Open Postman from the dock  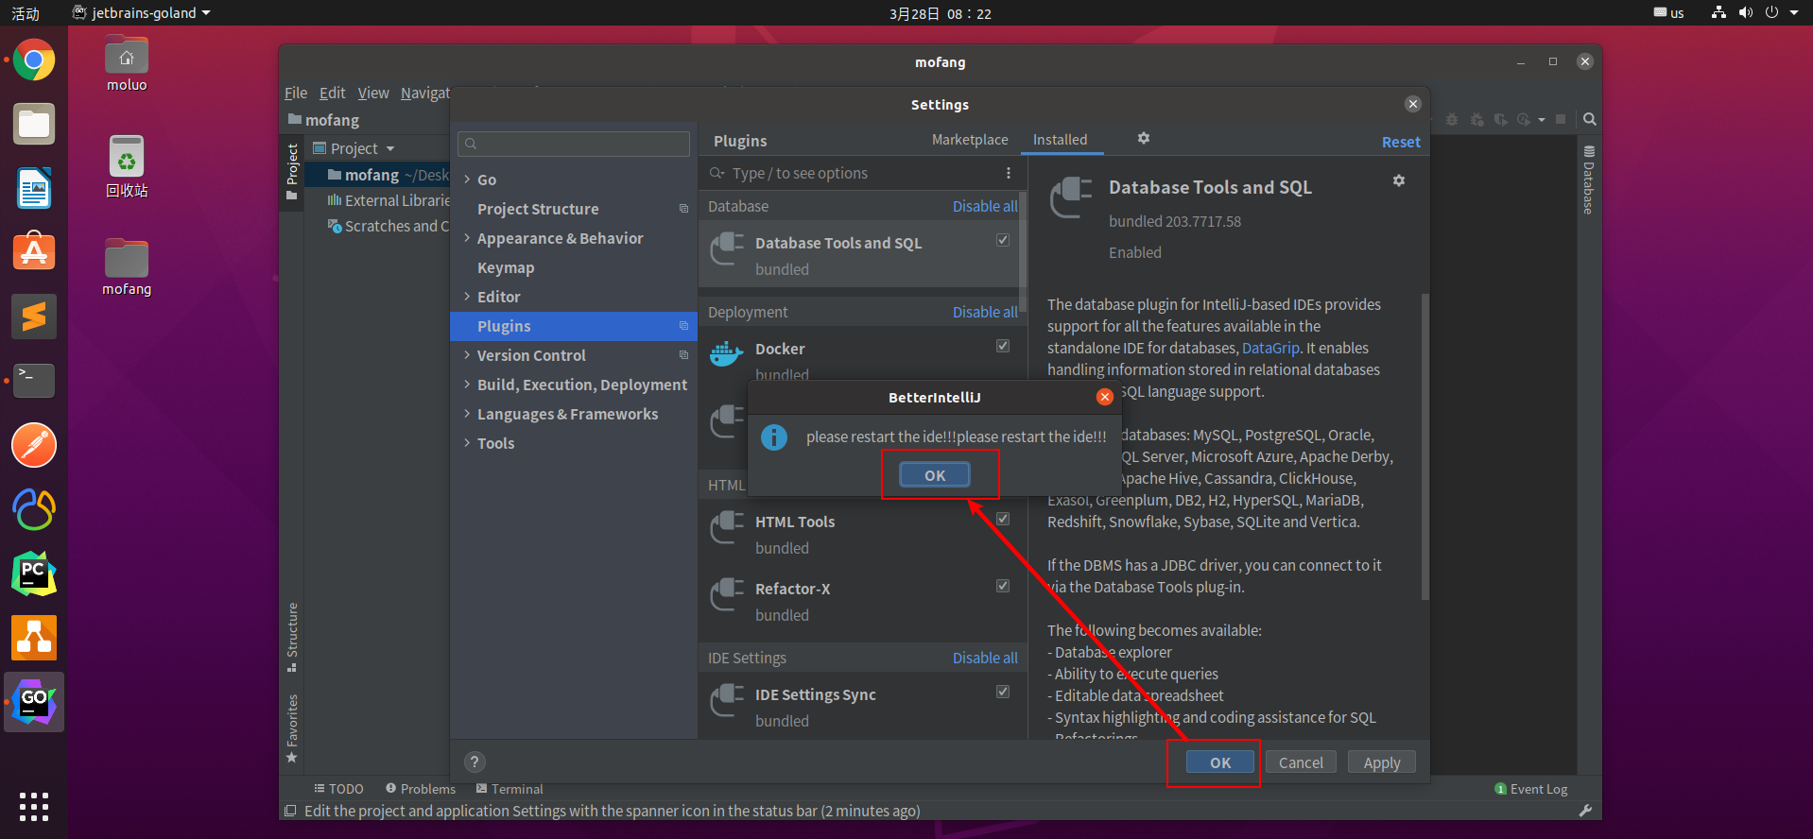(x=34, y=445)
